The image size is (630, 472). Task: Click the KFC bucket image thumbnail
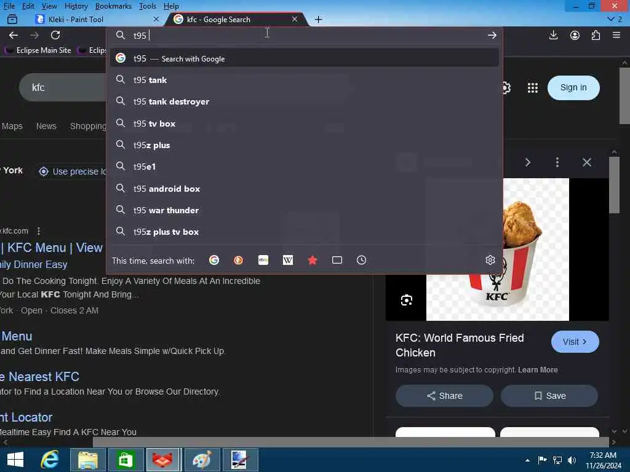click(497, 250)
